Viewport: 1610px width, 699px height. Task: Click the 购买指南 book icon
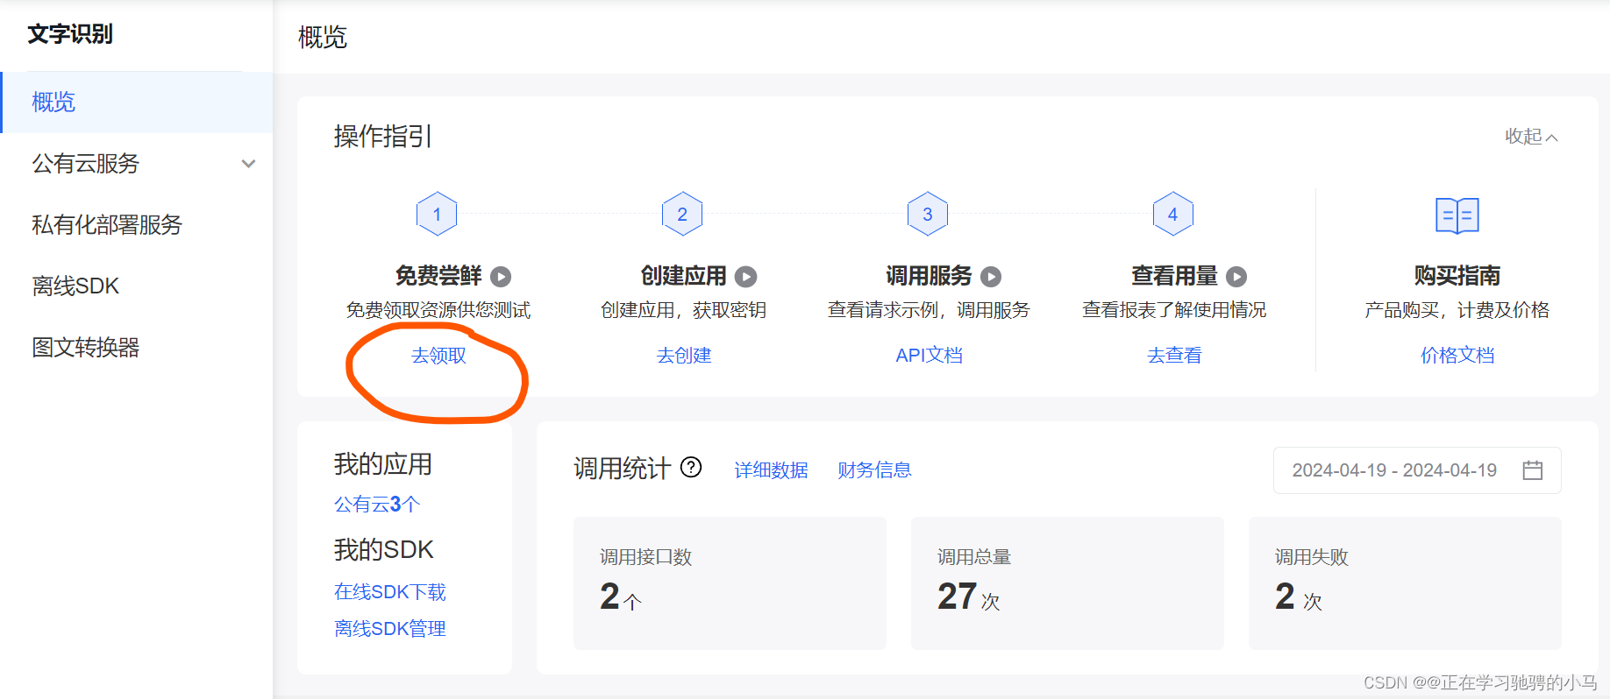pos(1457,215)
